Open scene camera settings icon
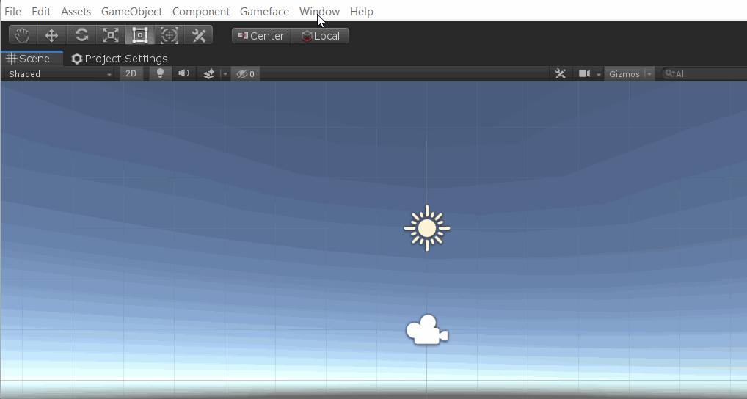Image resolution: width=747 pixels, height=399 pixels. tap(584, 74)
